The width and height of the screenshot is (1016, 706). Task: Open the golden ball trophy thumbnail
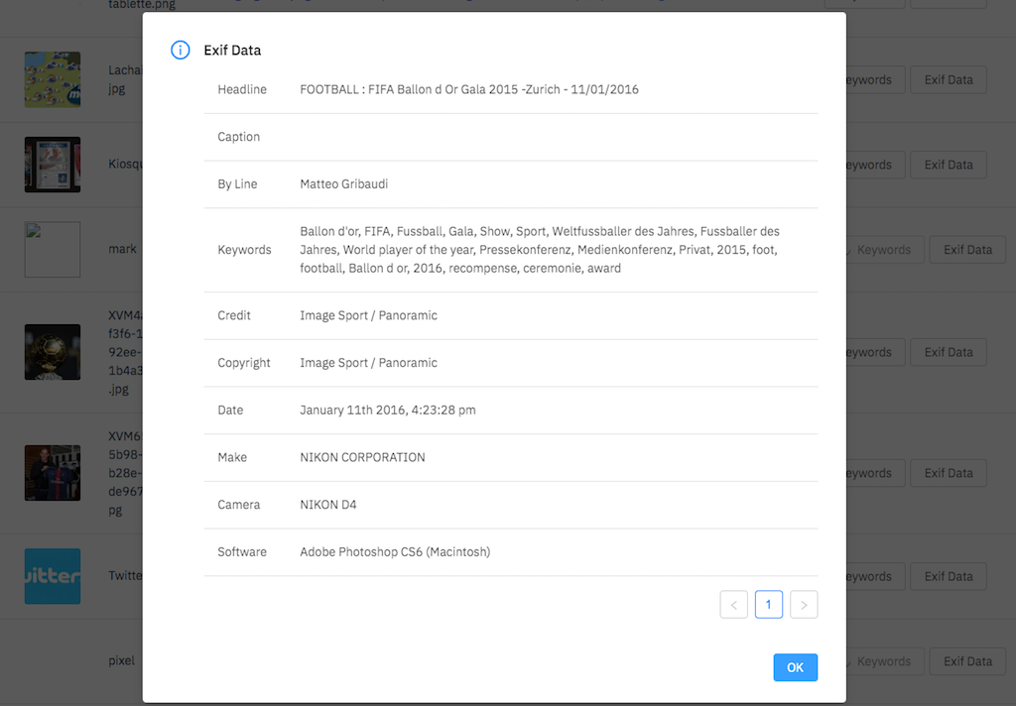(53, 352)
